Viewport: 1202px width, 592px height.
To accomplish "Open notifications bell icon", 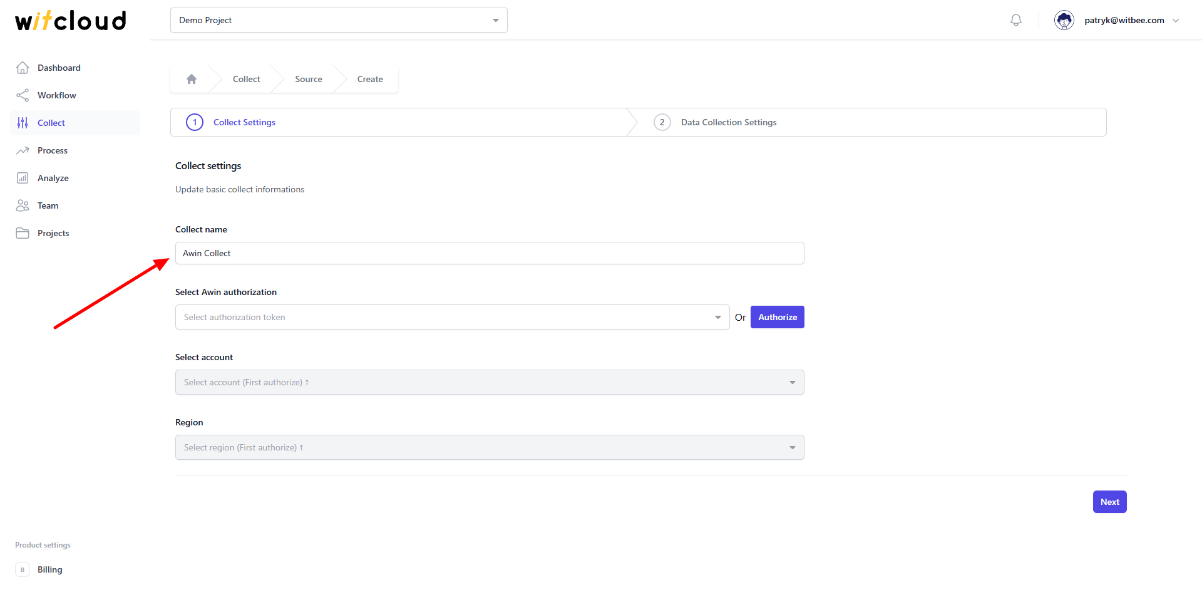I will (x=1016, y=20).
